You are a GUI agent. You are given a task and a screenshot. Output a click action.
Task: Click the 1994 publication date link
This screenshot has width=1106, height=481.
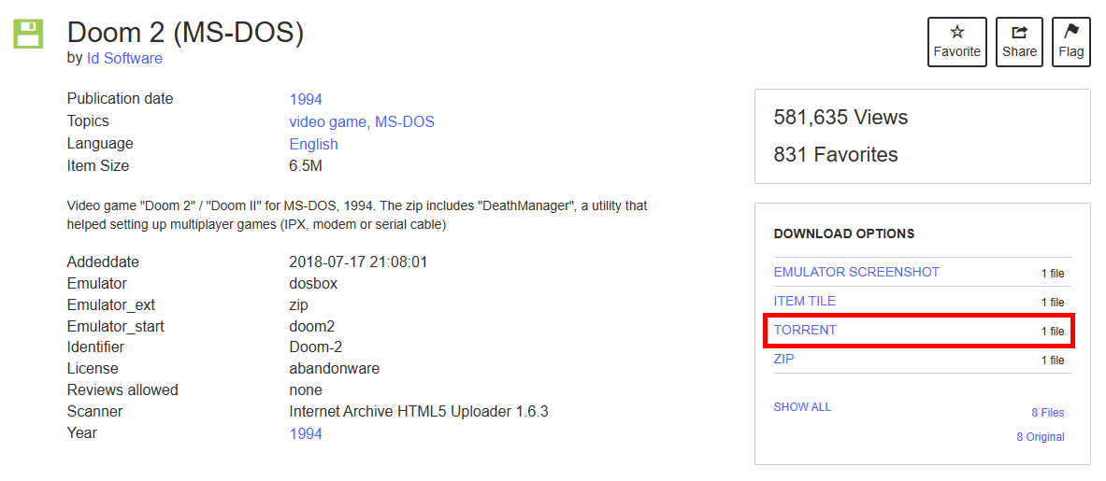306,99
